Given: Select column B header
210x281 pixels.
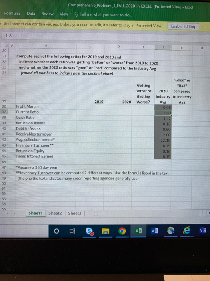Looking at the screenshot, I should [46, 46].
